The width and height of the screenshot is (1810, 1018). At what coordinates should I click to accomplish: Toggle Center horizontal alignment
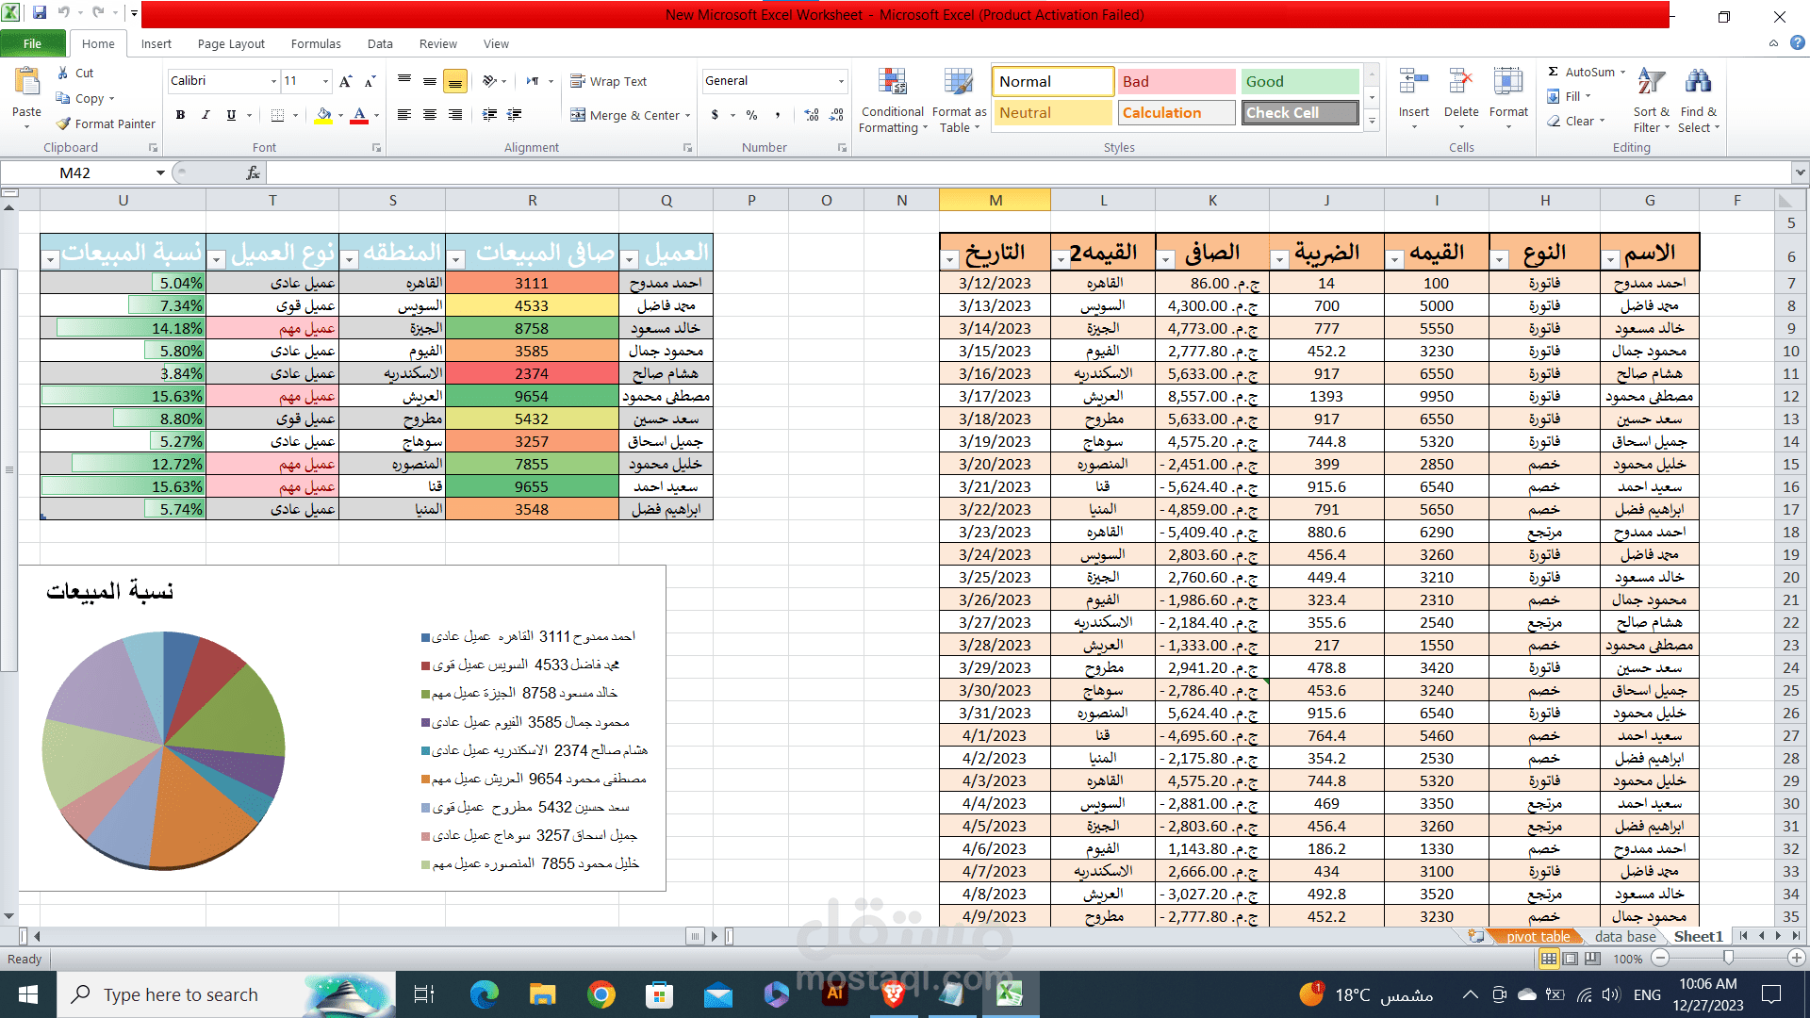pos(430,115)
